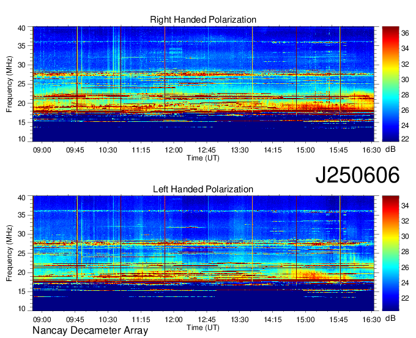
Task: Click 16:30 tick on Left Handed time axis
Action: [x=371, y=320]
